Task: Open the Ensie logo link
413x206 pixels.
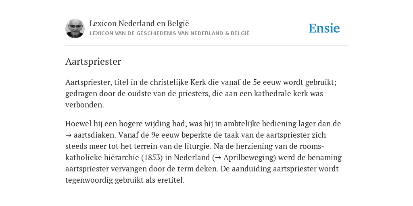Action: (x=324, y=28)
